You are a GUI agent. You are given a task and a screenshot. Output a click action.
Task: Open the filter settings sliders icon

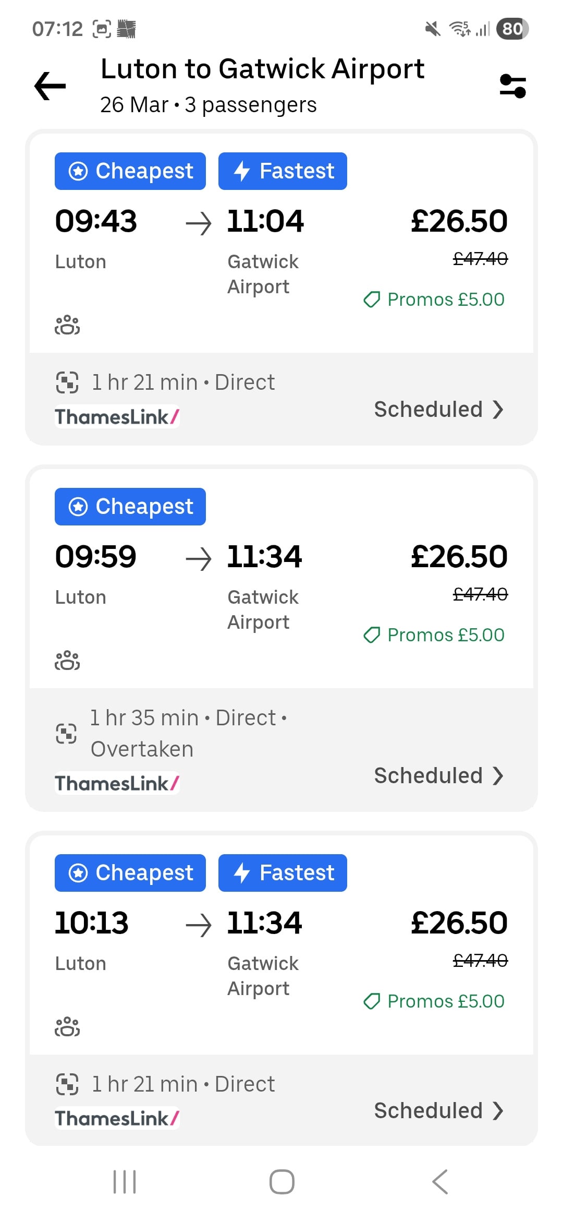point(512,86)
